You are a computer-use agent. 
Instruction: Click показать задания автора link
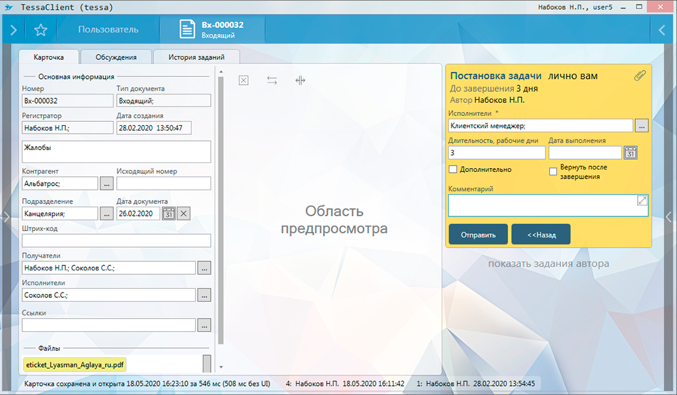(549, 264)
